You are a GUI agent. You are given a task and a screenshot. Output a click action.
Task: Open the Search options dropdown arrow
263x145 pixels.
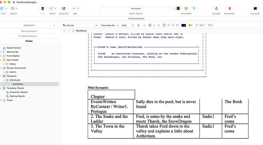point(16,8)
